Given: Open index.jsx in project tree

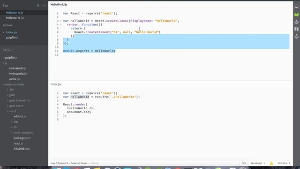Looking at the screenshot, I should point(15,79).
